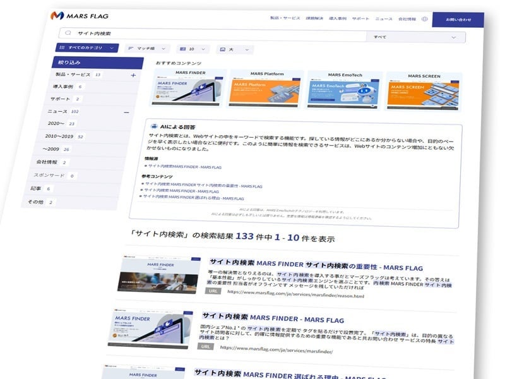Click the display size icon beside 大
505x379 pixels.
(223, 48)
